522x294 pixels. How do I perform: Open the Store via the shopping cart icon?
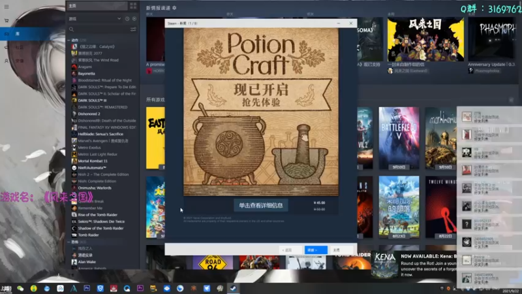pos(7,20)
